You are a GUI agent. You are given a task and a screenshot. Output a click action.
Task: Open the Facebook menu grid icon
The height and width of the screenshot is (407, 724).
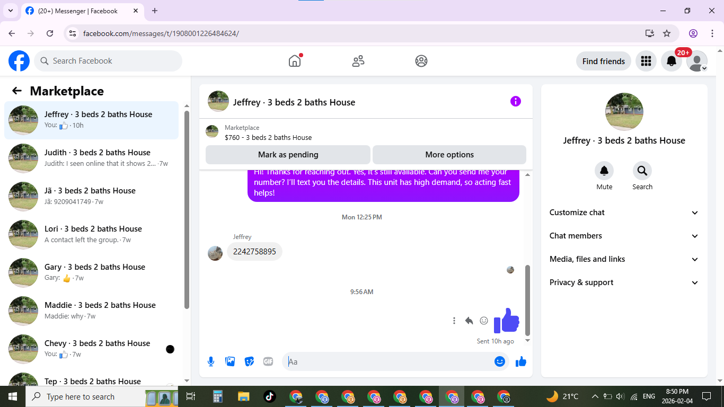[646, 61]
